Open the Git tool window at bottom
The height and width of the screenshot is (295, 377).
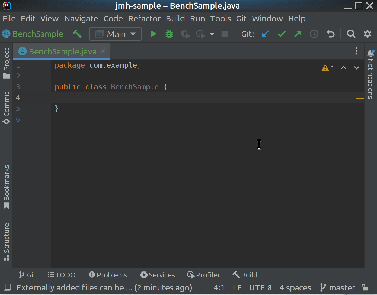(x=27, y=275)
